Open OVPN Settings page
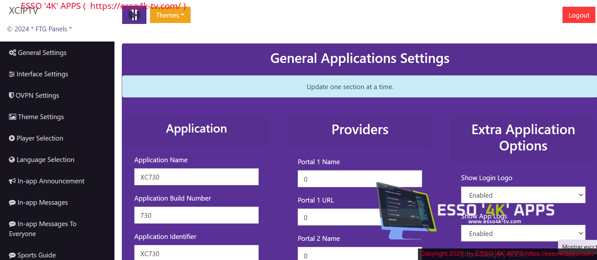Image resolution: width=597 pixels, height=260 pixels. [34, 95]
